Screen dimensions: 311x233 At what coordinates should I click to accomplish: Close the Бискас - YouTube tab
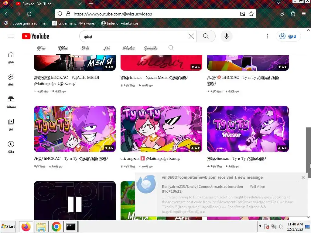(80, 4)
